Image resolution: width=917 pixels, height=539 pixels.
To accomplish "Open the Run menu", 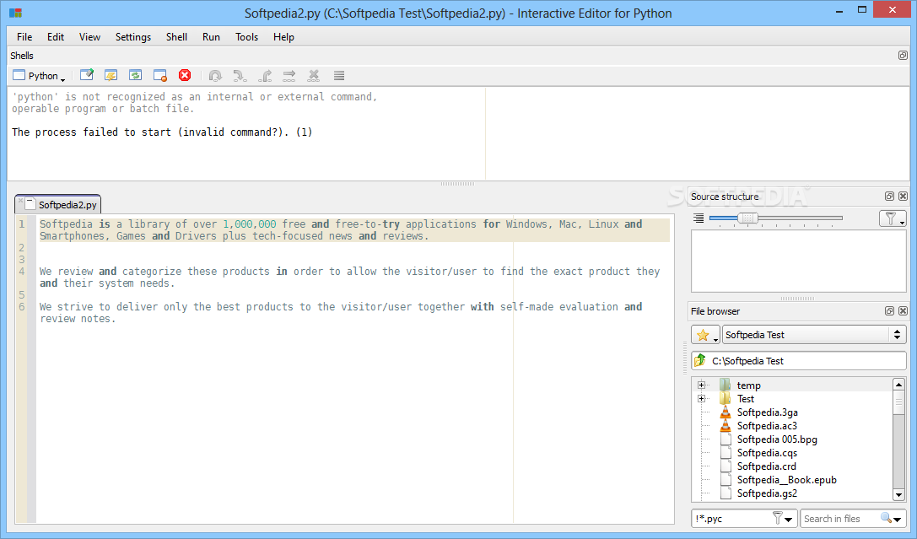I will pyautogui.click(x=211, y=37).
